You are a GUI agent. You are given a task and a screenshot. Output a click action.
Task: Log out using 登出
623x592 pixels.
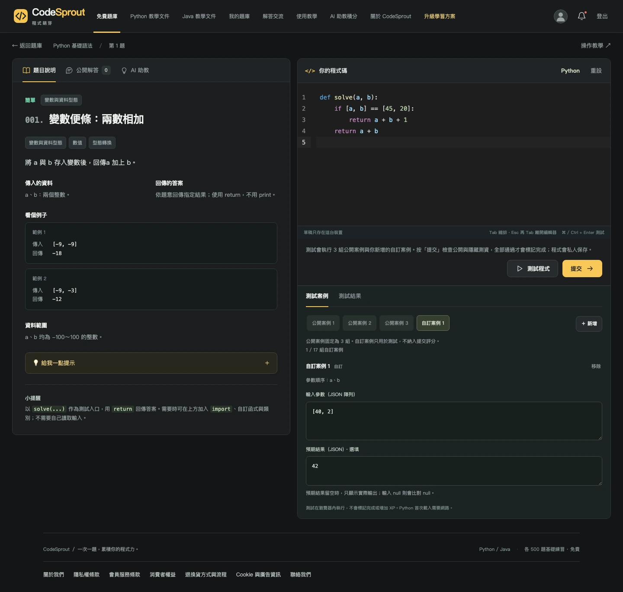click(x=602, y=16)
